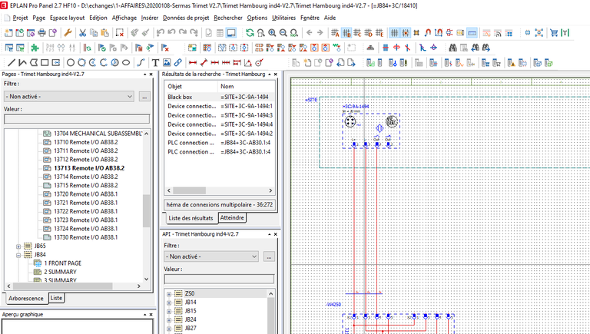Click the green flag check message icon
Image resolution: width=590 pixels, height=334 pixels.
101,48
